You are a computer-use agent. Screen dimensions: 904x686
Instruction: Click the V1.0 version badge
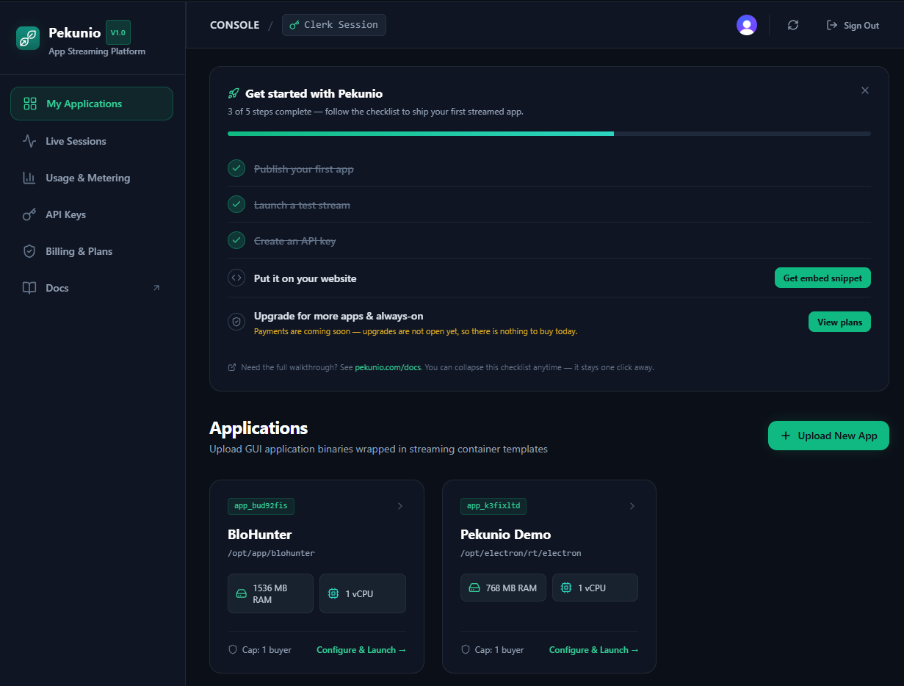coord(118,32)
